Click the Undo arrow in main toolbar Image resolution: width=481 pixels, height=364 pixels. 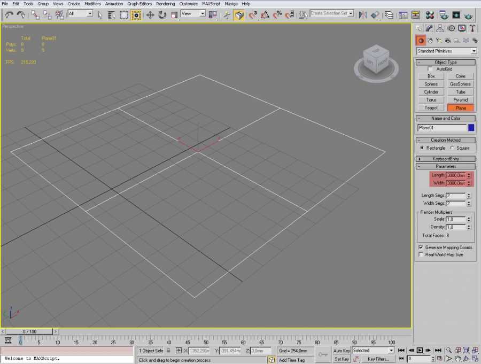point(9,15)
